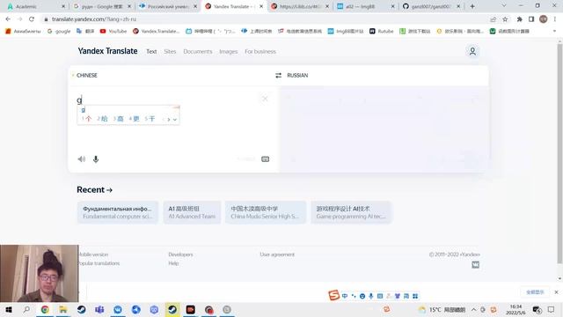Open a new browser tab
563x317 pixels.
[x=472, y=6]
